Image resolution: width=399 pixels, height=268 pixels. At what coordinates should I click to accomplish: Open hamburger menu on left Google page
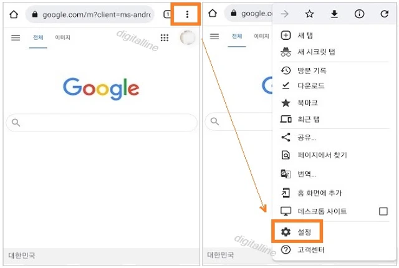(x=16, y=38)
